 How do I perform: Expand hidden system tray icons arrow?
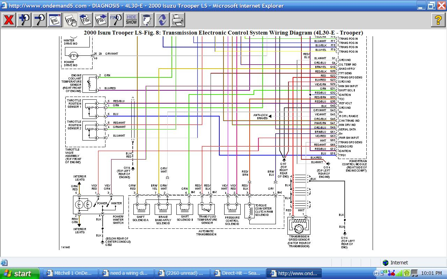[x=376, y=273]
